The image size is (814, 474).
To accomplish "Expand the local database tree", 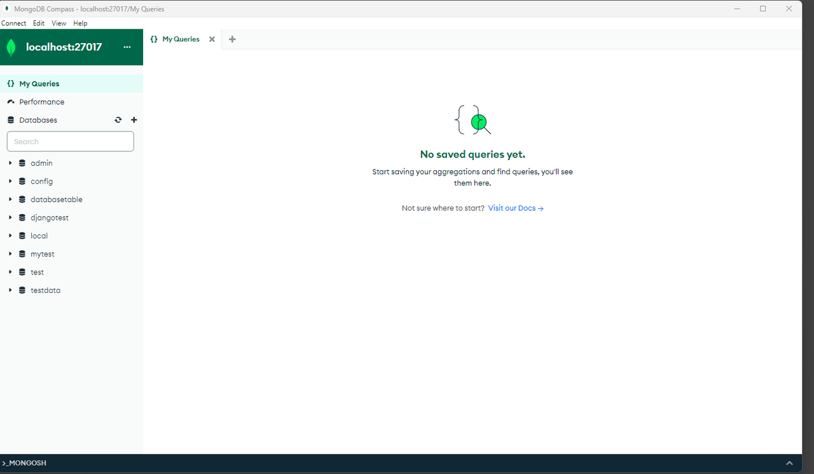I will pos(10,236).
